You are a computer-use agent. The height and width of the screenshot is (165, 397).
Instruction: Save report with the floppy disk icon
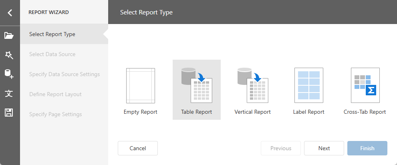(9, 113)
